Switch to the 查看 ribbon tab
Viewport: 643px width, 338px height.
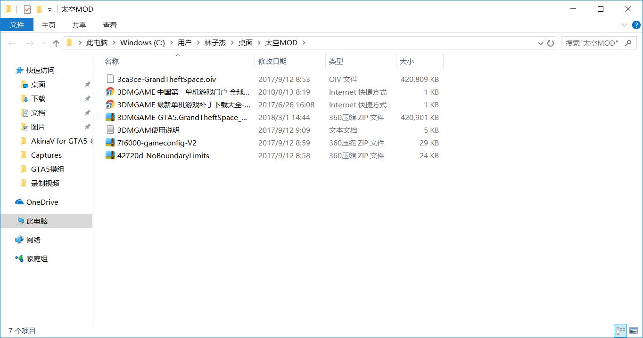pyautogui.click(x=109, y=25)
